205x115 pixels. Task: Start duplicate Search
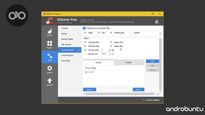click(x=89, y=90)
